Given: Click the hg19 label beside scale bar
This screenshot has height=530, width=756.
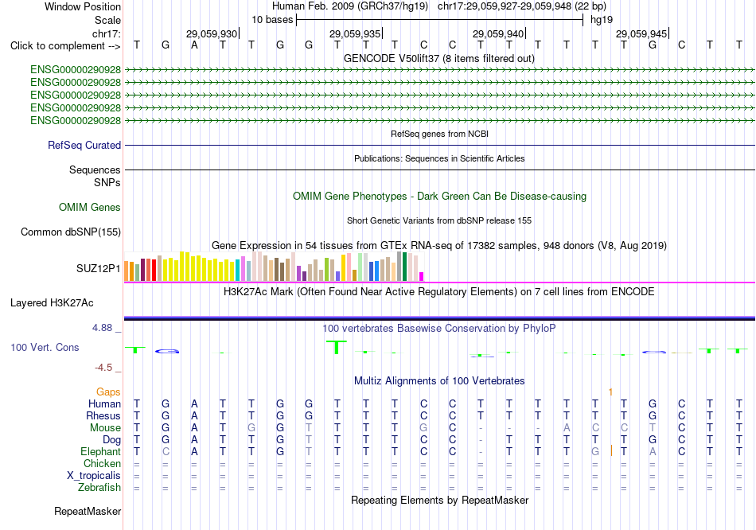Looking at the screenshot, I should (x=602, y=20).
